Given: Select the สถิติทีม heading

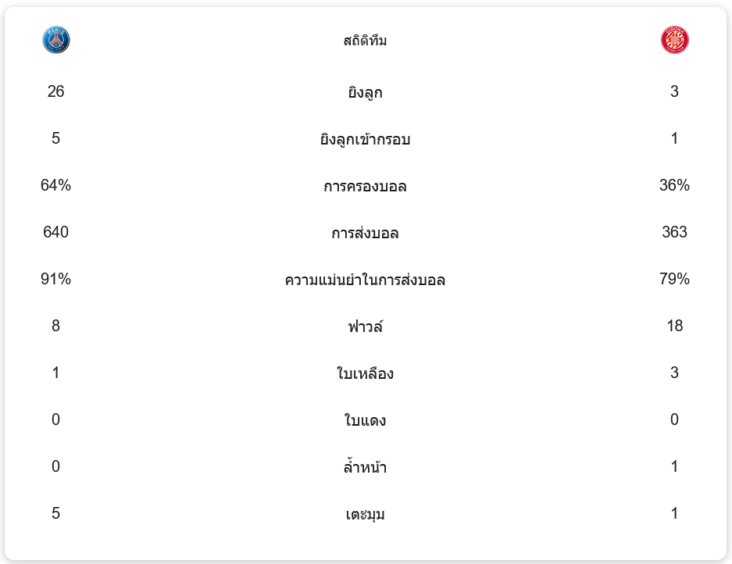Looking at the screenshot, I should [365, 41].
